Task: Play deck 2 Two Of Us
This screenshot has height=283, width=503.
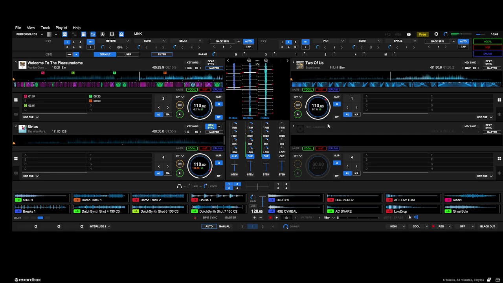Action: [x=297, y=114]
